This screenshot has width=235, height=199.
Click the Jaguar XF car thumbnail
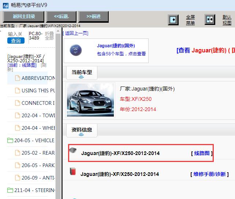(90, 100)
